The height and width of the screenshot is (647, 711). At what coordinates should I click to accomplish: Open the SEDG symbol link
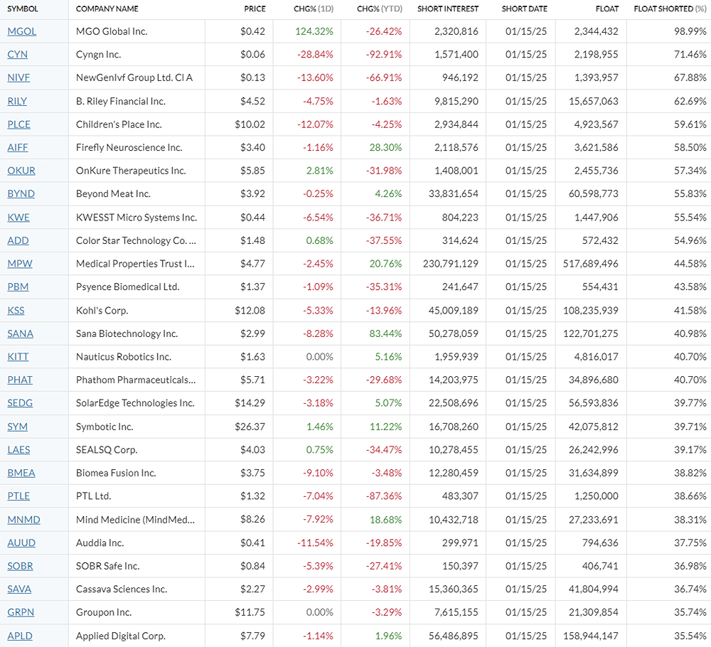[x=20, y=403]
